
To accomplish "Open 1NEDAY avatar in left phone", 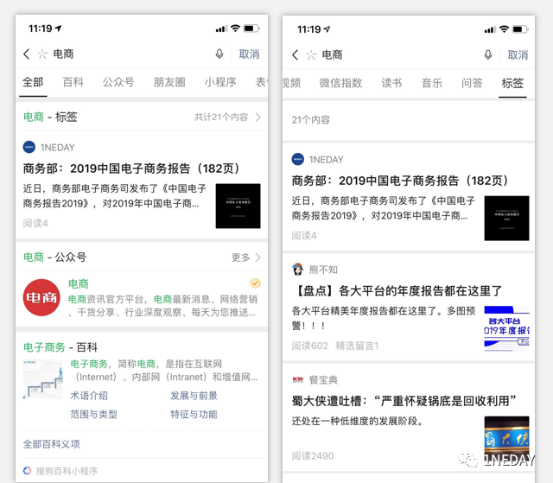I will [x=29, y=147].
